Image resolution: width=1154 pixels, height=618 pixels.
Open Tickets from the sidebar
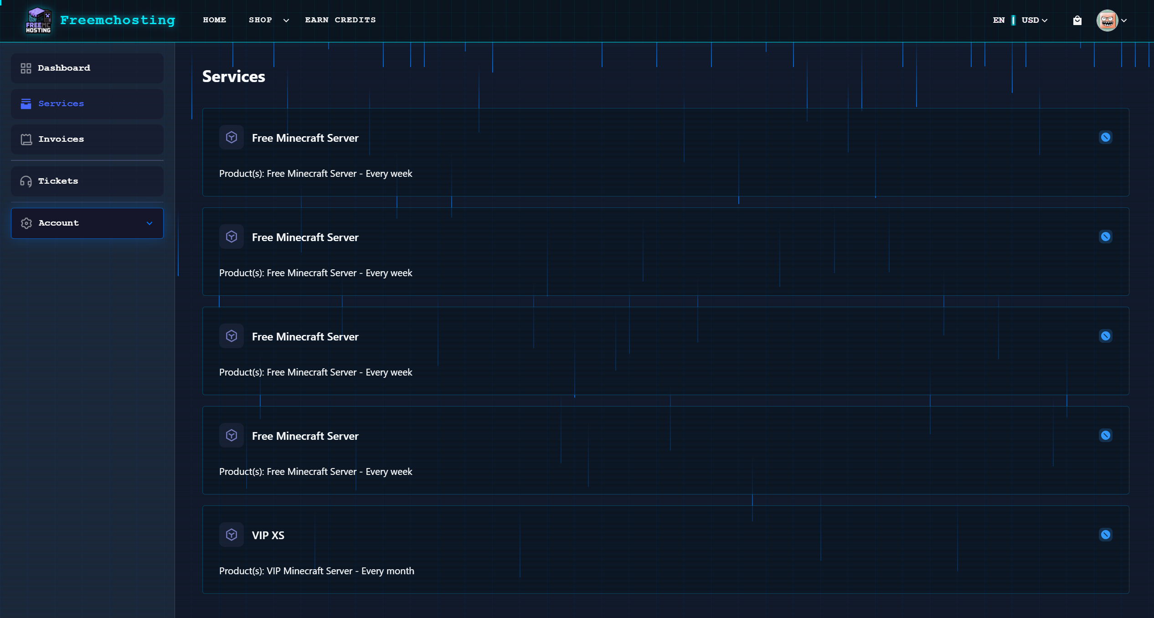pos(87,181)
